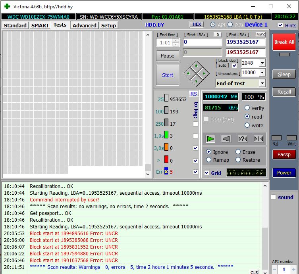299x274 pixels.
Task: Switch to the Standard tab
Action: click(x=15, y=25)
